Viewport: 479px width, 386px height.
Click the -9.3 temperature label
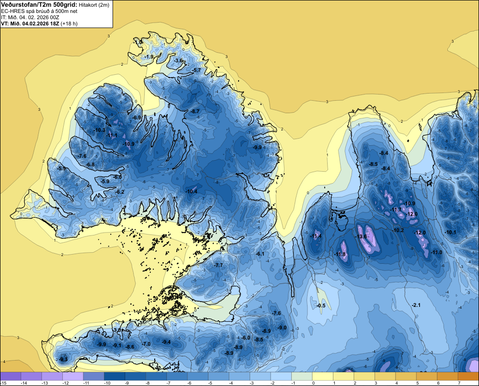coord(64,359)
